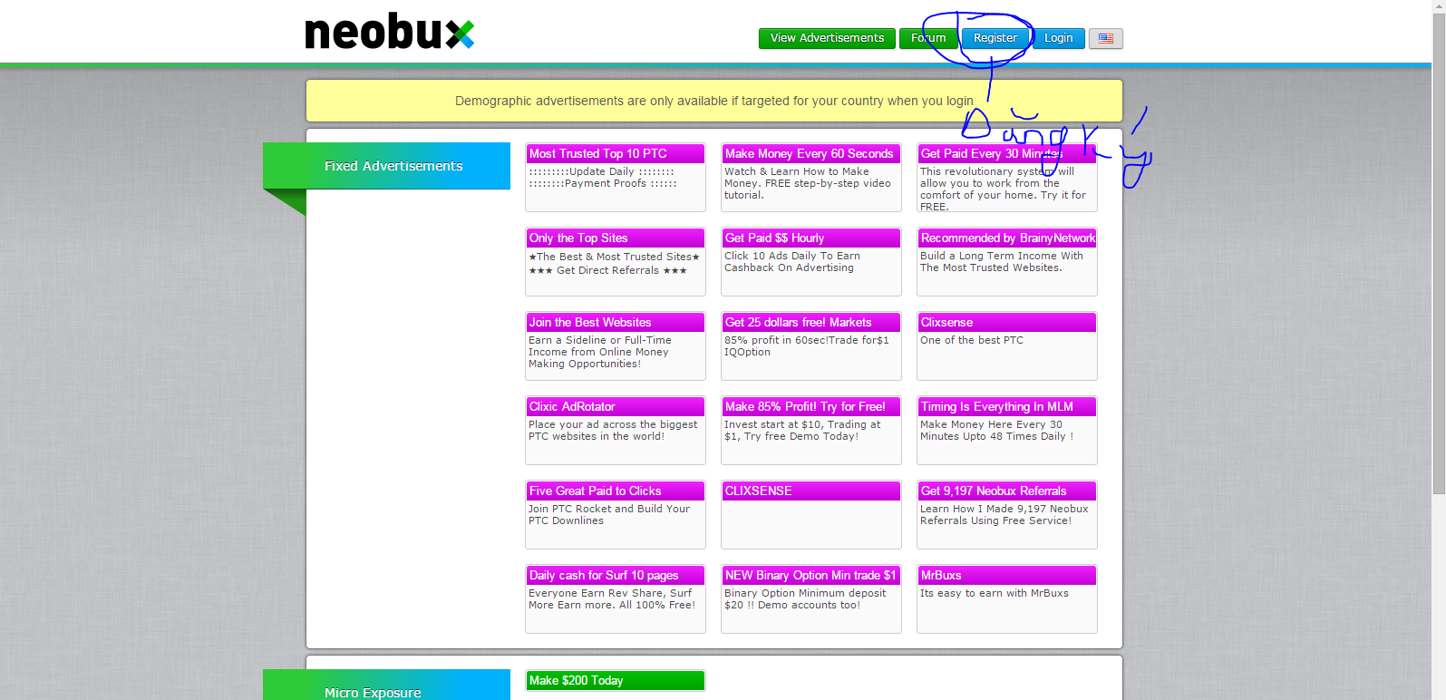Click 'Binary Option Minimum deposit $20' description
This screenshot has height=700, width=1446.
(x=805, y=599)
